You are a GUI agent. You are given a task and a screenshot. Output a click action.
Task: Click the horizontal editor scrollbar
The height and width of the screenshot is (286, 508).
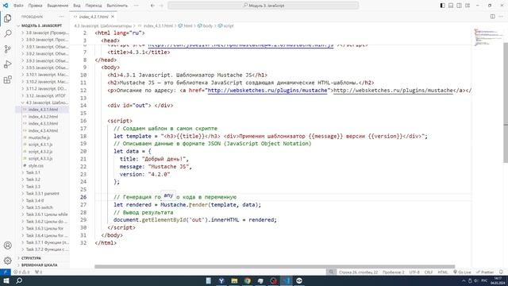(275, 267)
